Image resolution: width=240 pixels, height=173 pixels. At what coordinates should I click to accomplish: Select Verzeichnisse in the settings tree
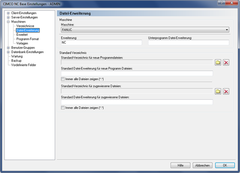(x=26, y=26)
